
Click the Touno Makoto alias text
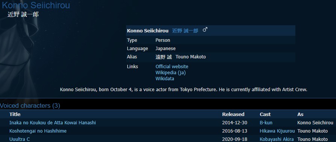[x=190, y=57]
